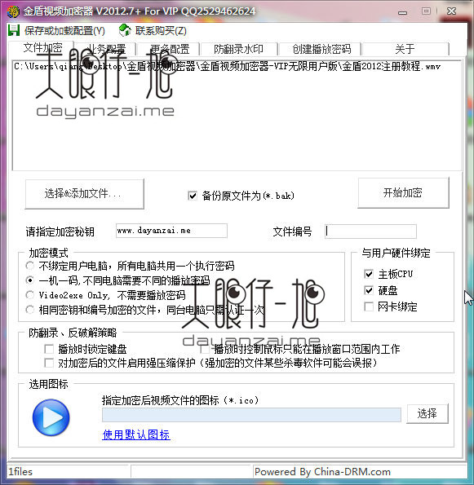
Task: Uncheck the 主板CPU binding checkbox
Action: (x=369, y=274)
